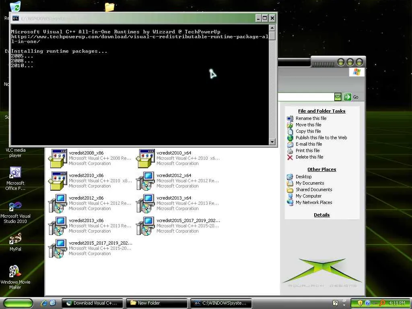Collapse the Other Places panel

321,169
